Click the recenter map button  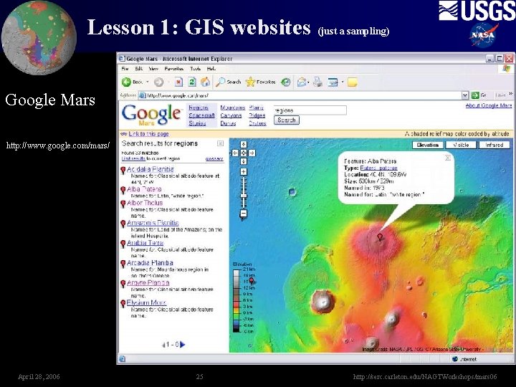(244, 153)
